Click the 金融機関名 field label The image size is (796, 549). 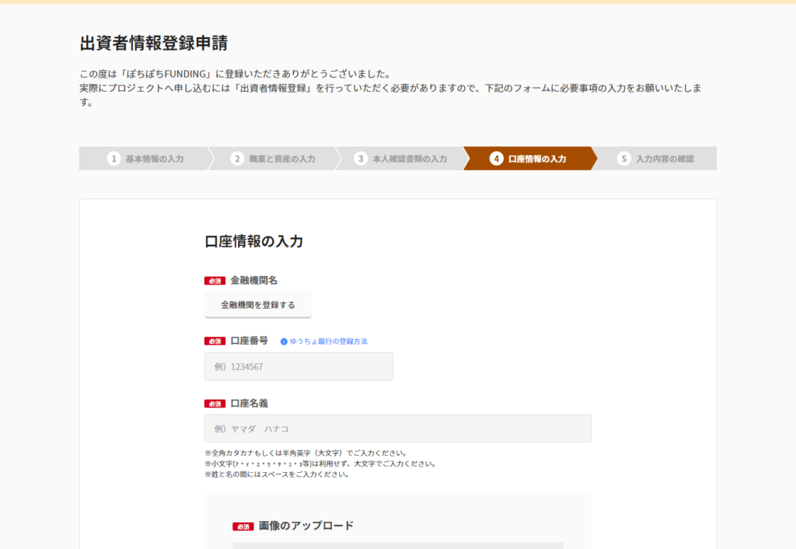[x=254, y=280]
